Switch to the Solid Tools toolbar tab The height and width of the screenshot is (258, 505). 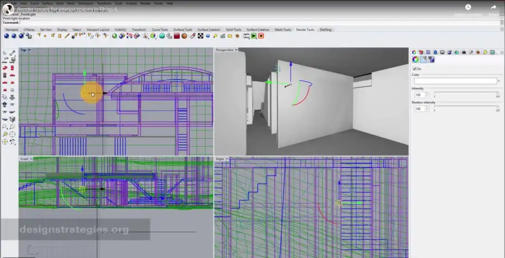(x=233, y=30)
